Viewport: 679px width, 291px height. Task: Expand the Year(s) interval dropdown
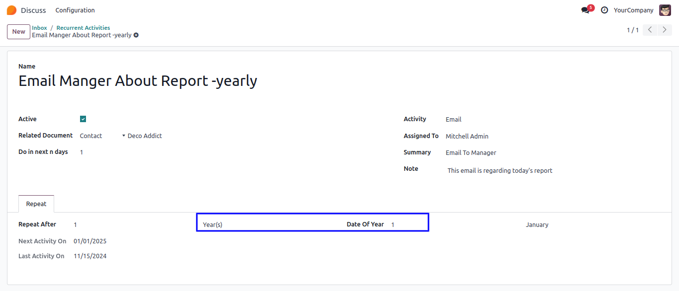(x=268, y=224)
